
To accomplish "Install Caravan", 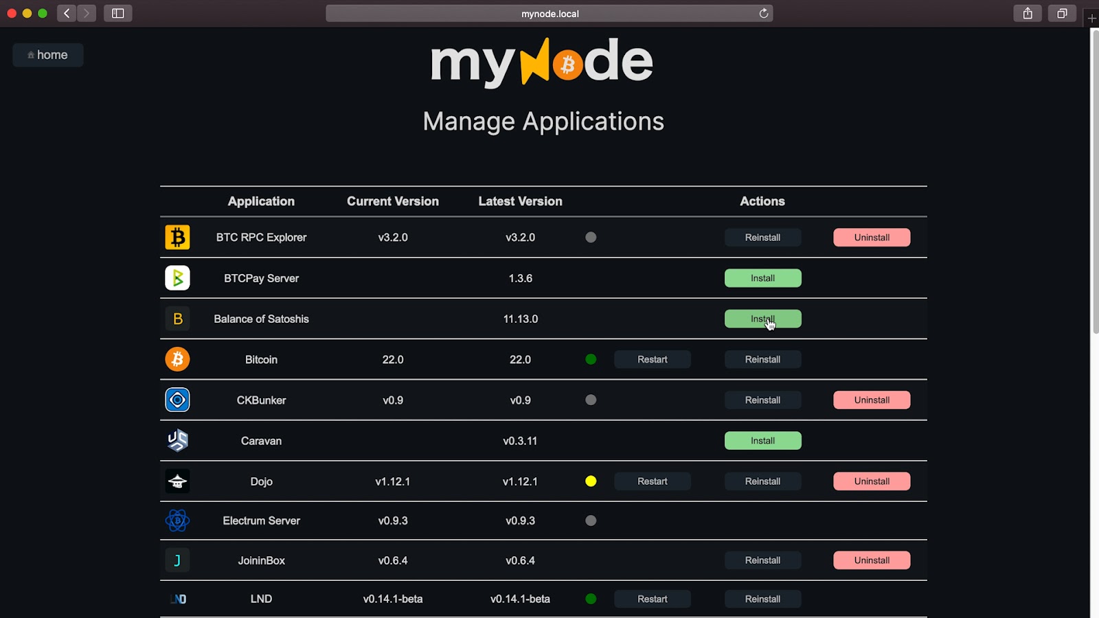I will [x=762, y=441].
